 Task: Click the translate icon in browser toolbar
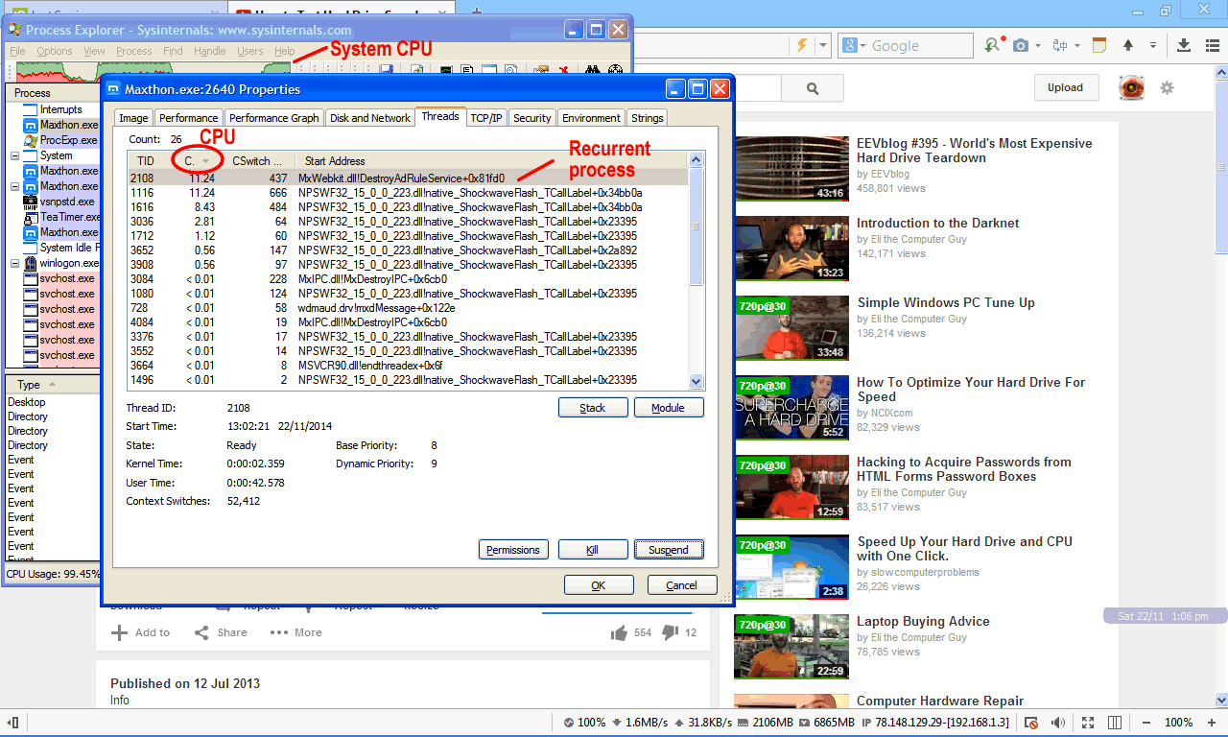point(1060,46)
